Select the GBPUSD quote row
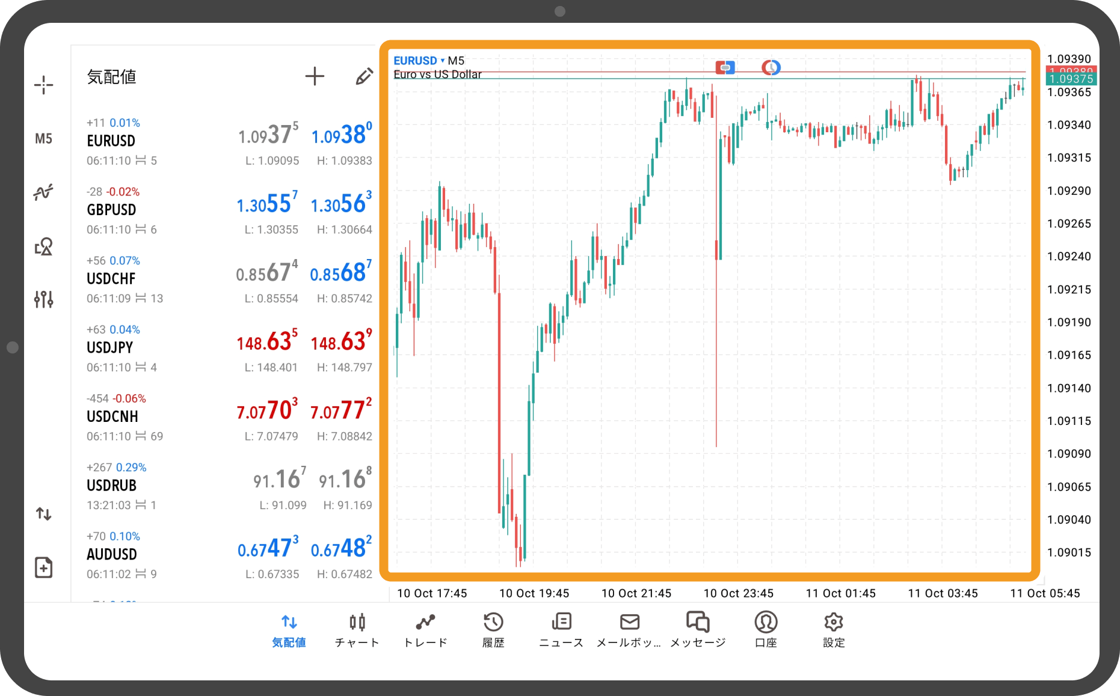This screenshot has height=696, width=1120. [229, 210]
